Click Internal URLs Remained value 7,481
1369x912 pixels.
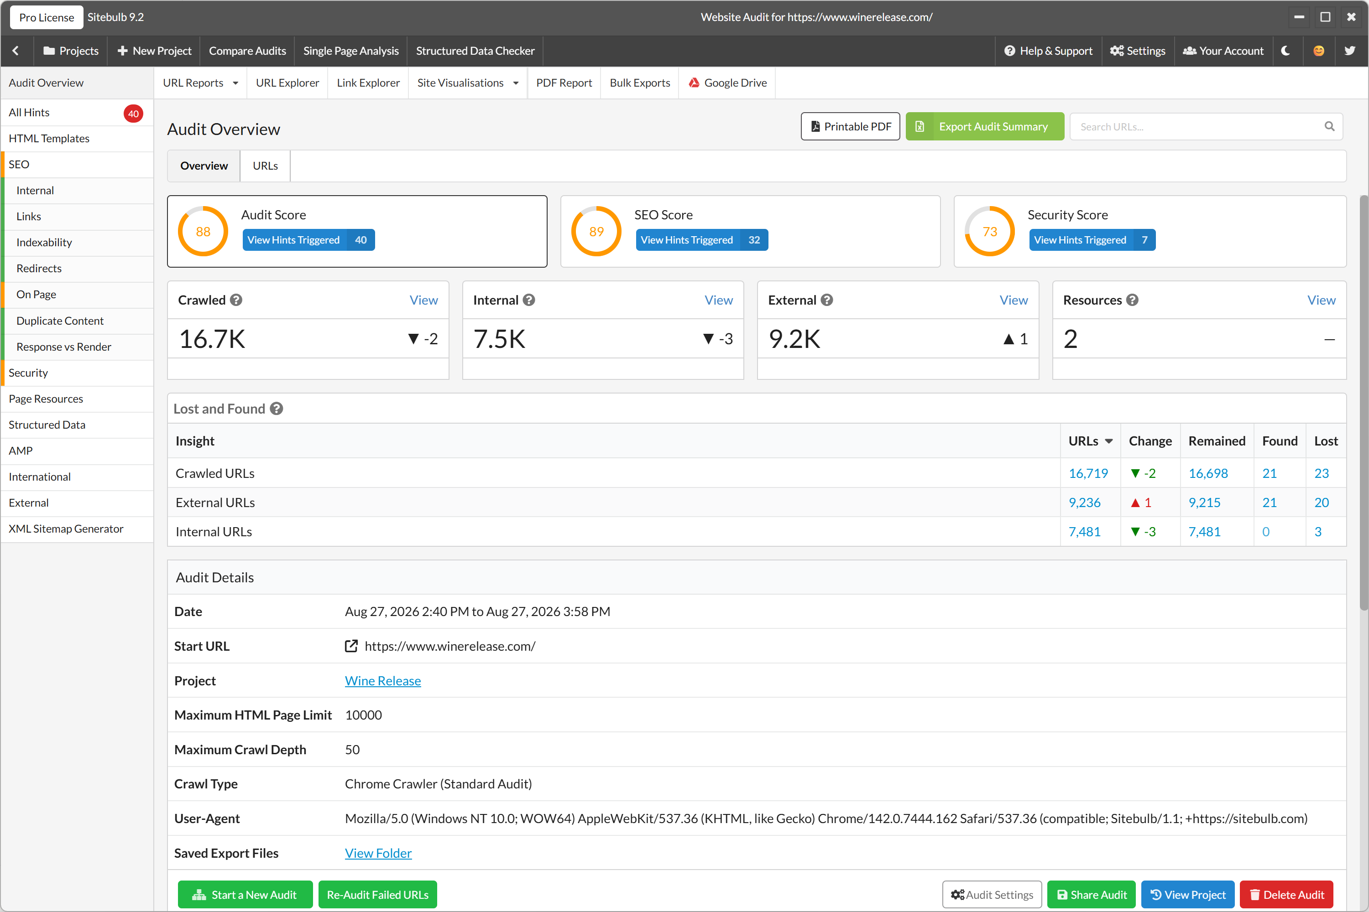point(1204,532)
